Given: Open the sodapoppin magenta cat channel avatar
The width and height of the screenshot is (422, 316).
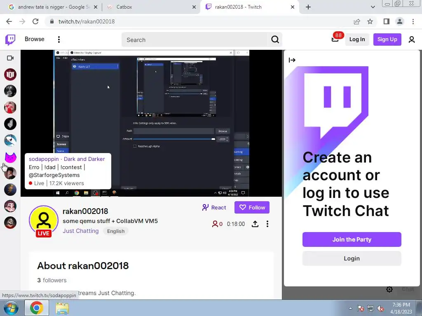Looking at the screenshot, I should (x=10, y=157).
